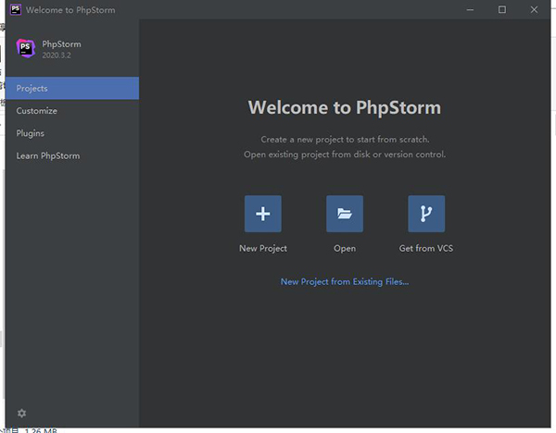Open the Plugins section
This screenshot has height=433, width=556.
pos(69,133)
